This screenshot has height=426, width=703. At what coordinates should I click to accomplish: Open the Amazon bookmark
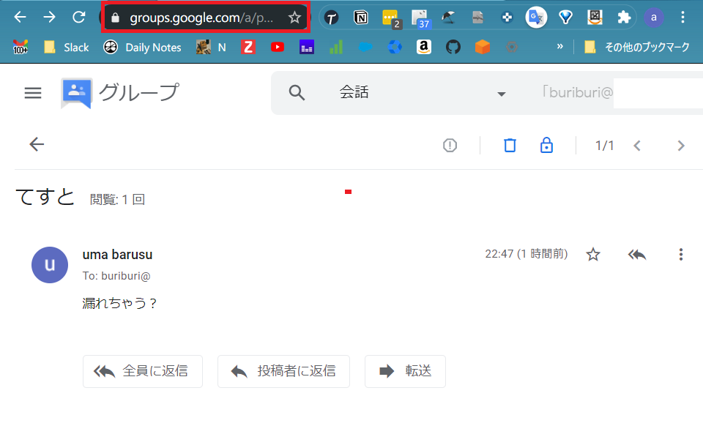pyautogui.click(x=424, y=47)
